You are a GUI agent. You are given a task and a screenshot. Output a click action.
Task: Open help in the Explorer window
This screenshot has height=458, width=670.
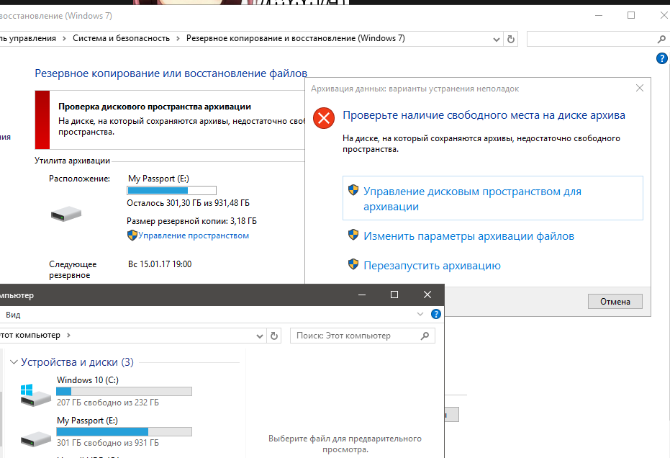point(435,315)
